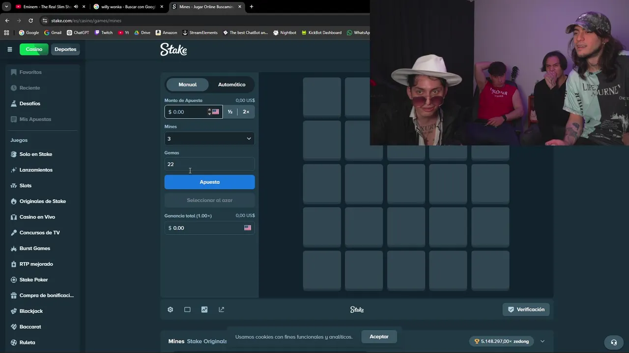
Task: Open Amazon bookmark
Action: [x=166, y=33]
